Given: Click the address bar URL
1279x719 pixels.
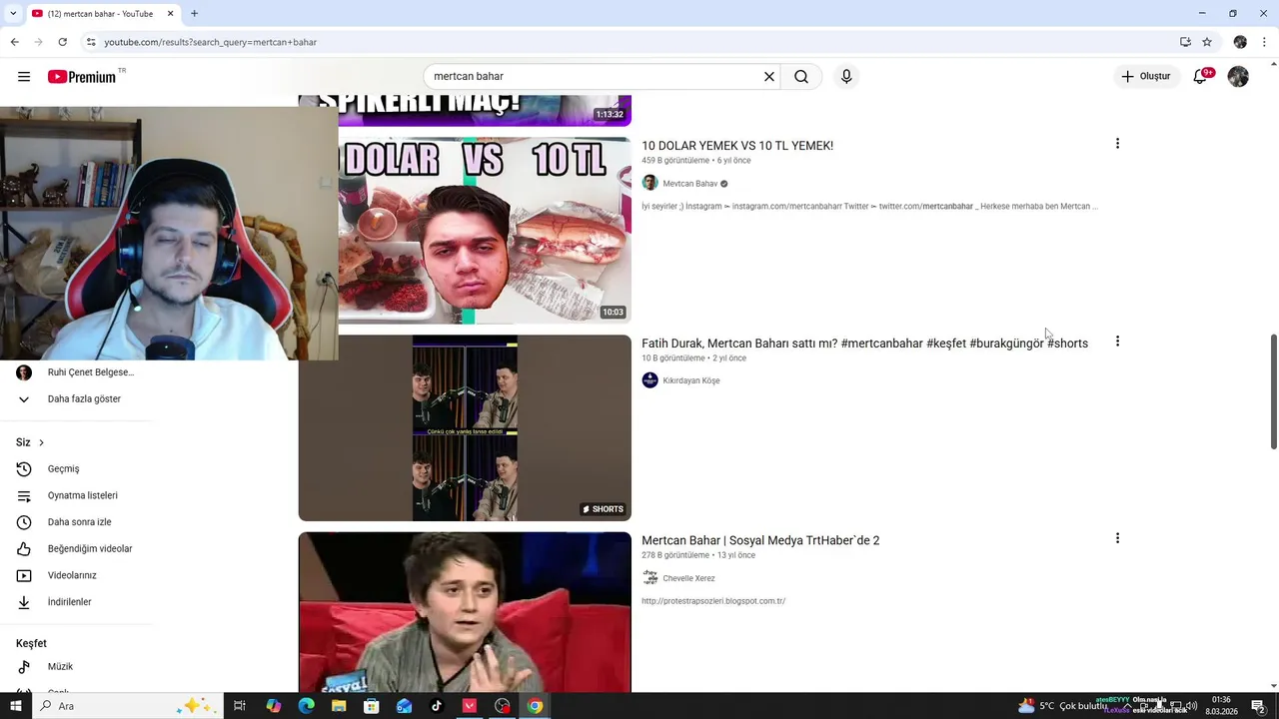Looking at the screenshot, I should click(x=211, y=42).
